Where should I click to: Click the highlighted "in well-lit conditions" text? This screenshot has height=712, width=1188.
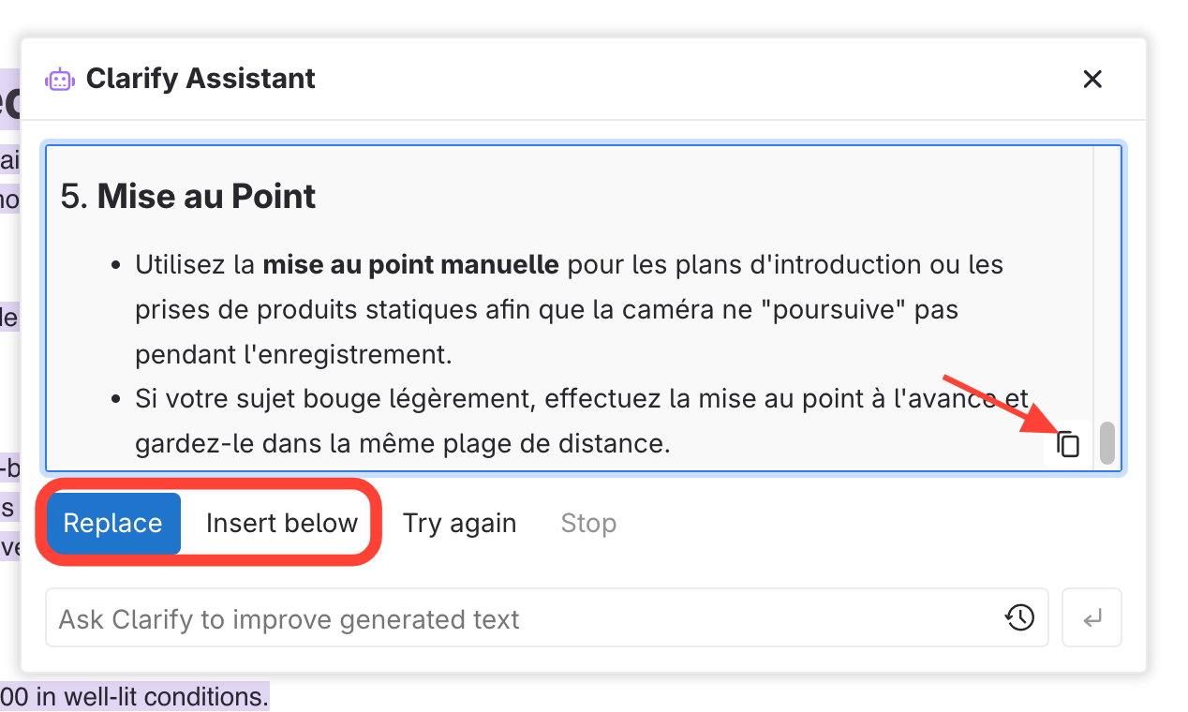click(150, 697)
